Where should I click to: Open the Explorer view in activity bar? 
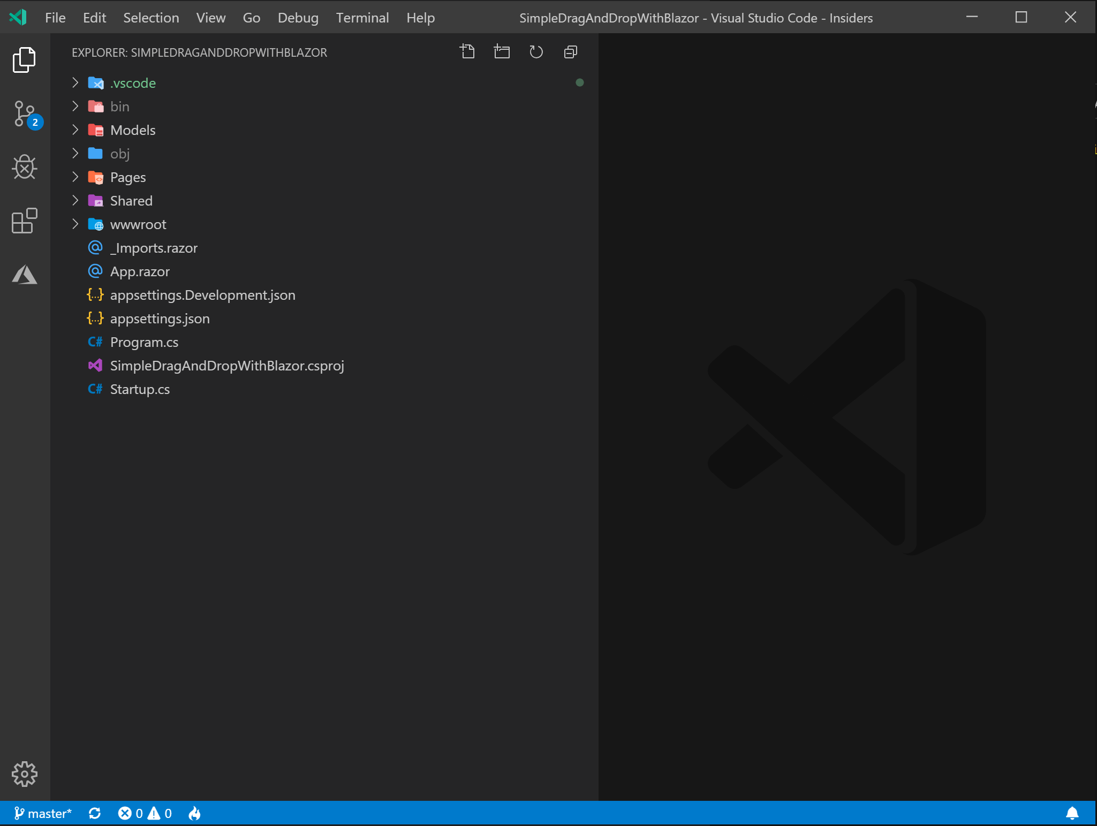pos(25,59)
